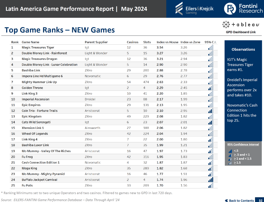Click the Top Game Ranks – NEW Games title
Viewport: 264px width, 202px height.
click(60, 30)
